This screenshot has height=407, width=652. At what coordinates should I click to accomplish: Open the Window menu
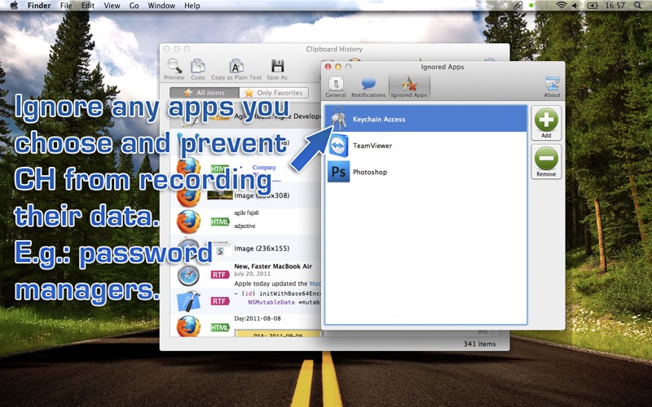(x=161, y=6)
